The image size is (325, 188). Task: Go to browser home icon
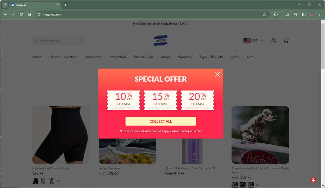(29, 15)
